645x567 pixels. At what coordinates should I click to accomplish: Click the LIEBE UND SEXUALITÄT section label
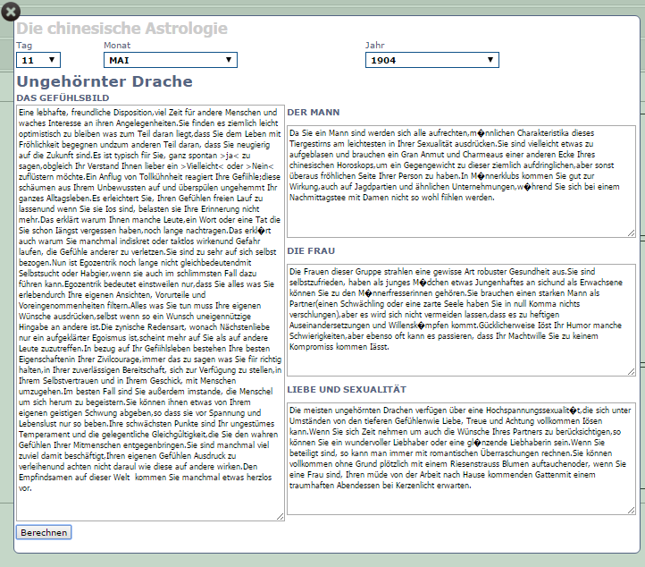pos(347,390)
